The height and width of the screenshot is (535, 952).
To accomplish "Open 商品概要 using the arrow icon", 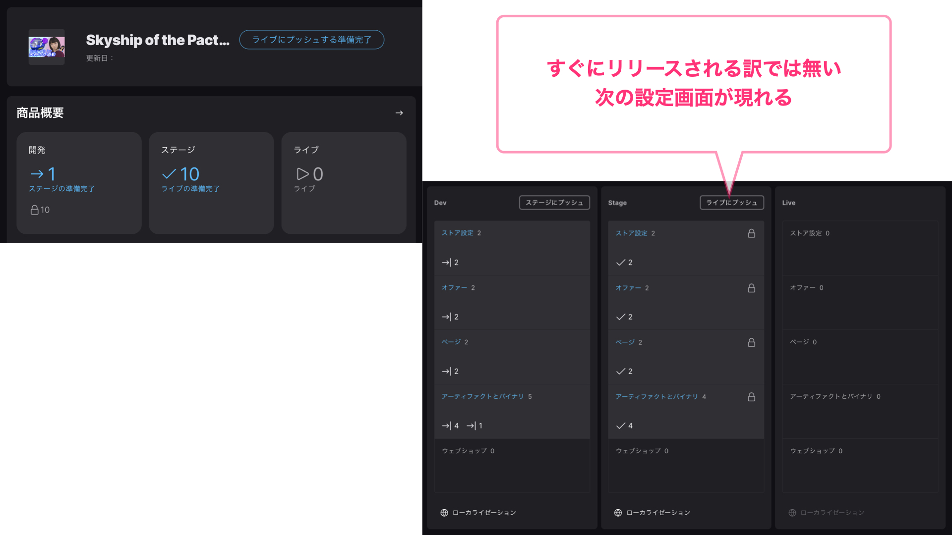I will coord(399,113).
